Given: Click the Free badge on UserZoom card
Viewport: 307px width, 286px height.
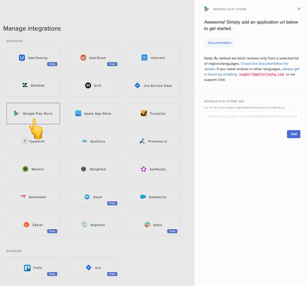Looking at the screenshot, I should [x=112, y=64].
